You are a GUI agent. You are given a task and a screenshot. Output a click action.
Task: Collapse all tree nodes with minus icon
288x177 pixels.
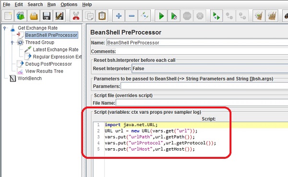coord(132,16)
